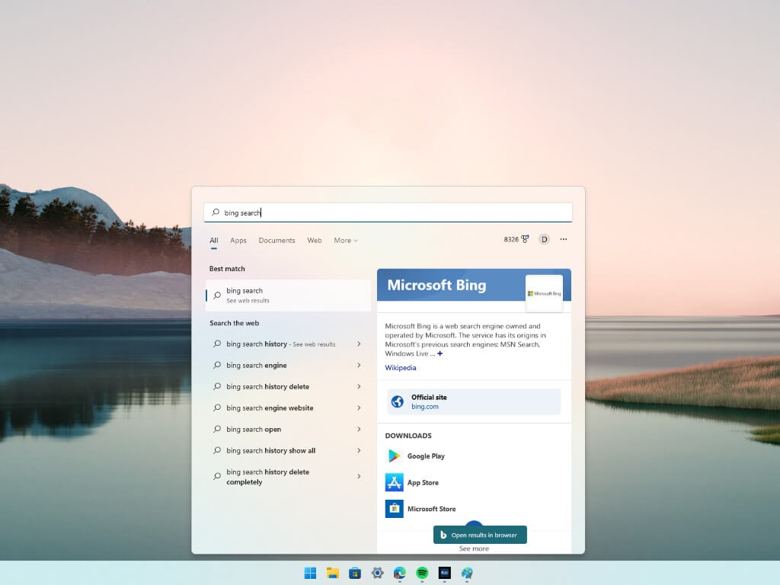Image resolution: width=780 pixels, height=585 pixels.
Task: Expand the More filter dropdown
Action: coord(346,241)
